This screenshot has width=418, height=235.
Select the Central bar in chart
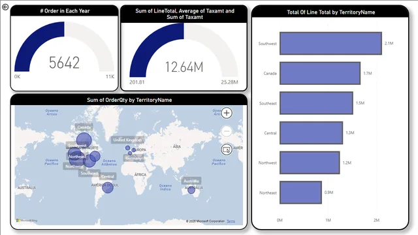click(311, 133)
